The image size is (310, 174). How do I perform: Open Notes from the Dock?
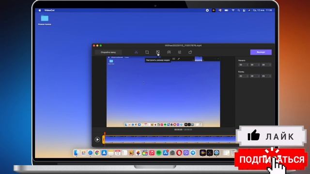111,153
